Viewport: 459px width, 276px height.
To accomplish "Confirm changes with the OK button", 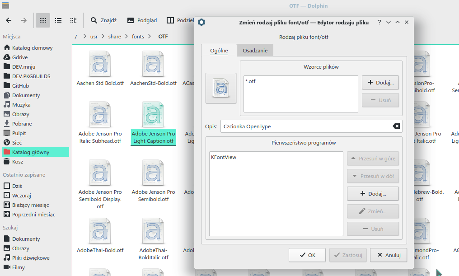I will pos(307,255).
